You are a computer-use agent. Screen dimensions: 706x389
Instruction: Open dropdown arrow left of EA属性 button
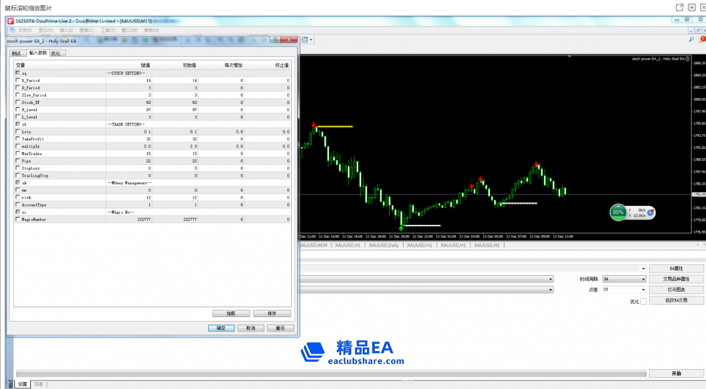[x=643, y=269]
